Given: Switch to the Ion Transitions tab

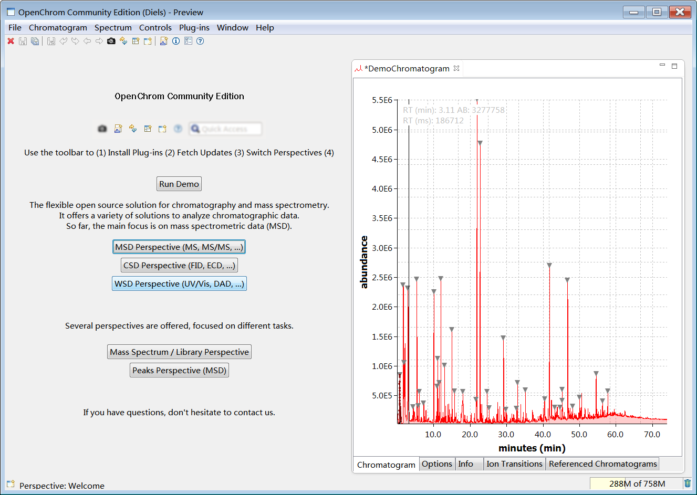Looking at the screenshot, I should [x=514, y=464].
